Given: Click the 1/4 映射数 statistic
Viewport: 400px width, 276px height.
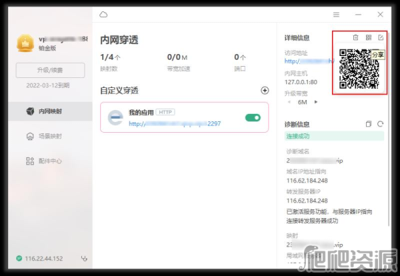Looking at the screenshot, I should click(110, 62).
